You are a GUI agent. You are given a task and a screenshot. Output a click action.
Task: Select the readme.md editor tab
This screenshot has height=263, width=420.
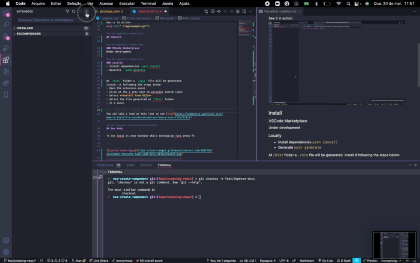coord(150,11)
